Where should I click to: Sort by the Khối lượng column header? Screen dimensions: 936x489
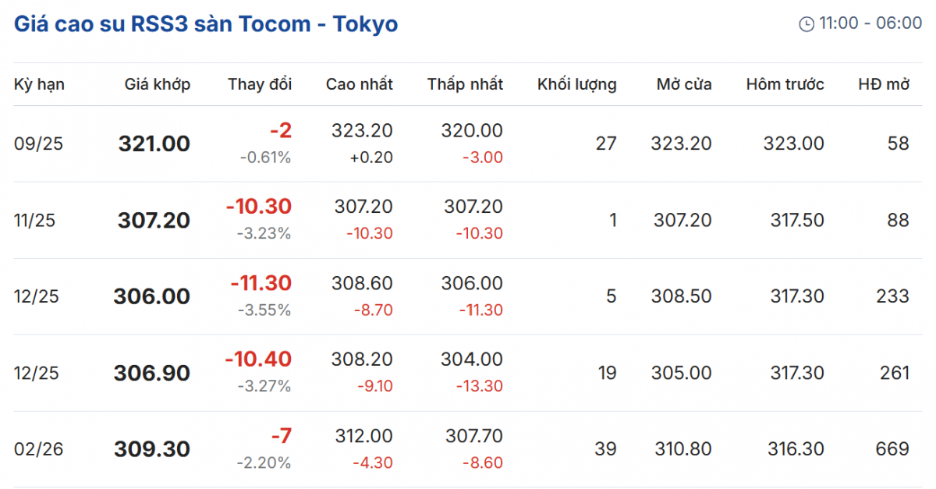tap(576, 84)
